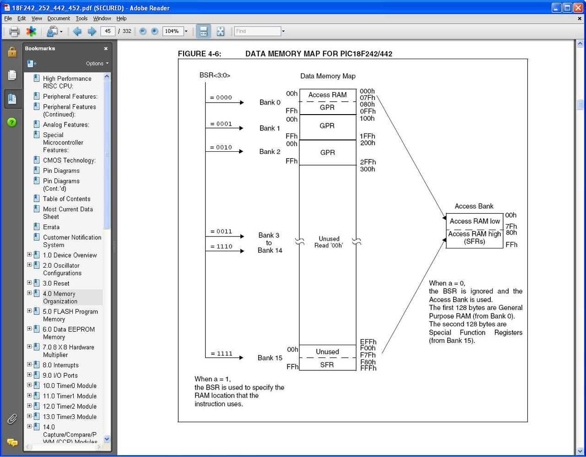This screenshot has width=586, height=457.
Task: Open the security lock panel icon
Action: pos(12,52)
